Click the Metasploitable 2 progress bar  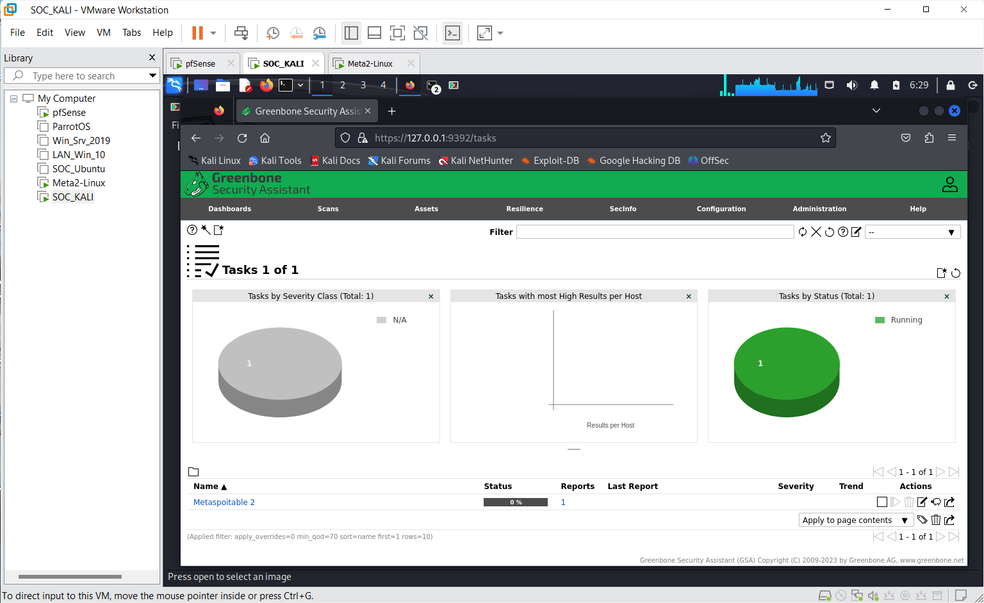click(x=516, y=502)
